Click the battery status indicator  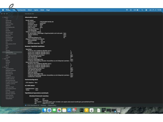click(x=138, y=10)
